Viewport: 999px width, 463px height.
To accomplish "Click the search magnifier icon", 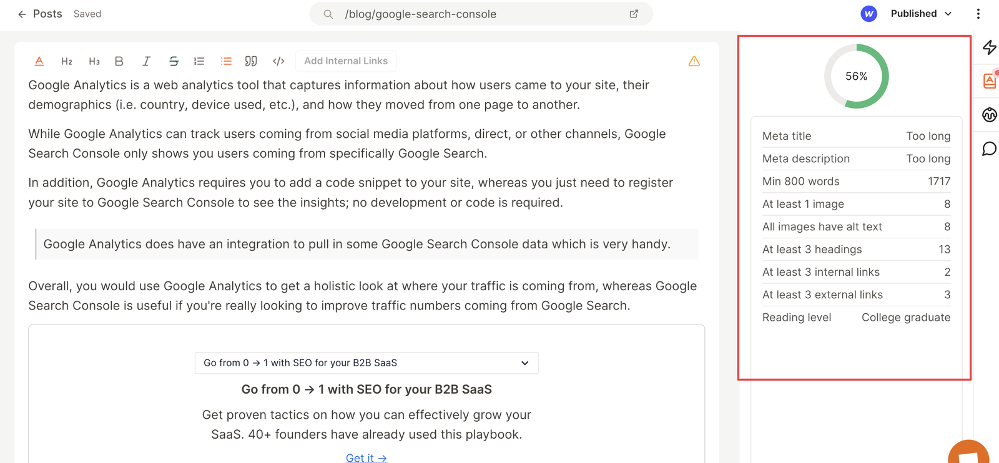I will (x=328, y=14).
